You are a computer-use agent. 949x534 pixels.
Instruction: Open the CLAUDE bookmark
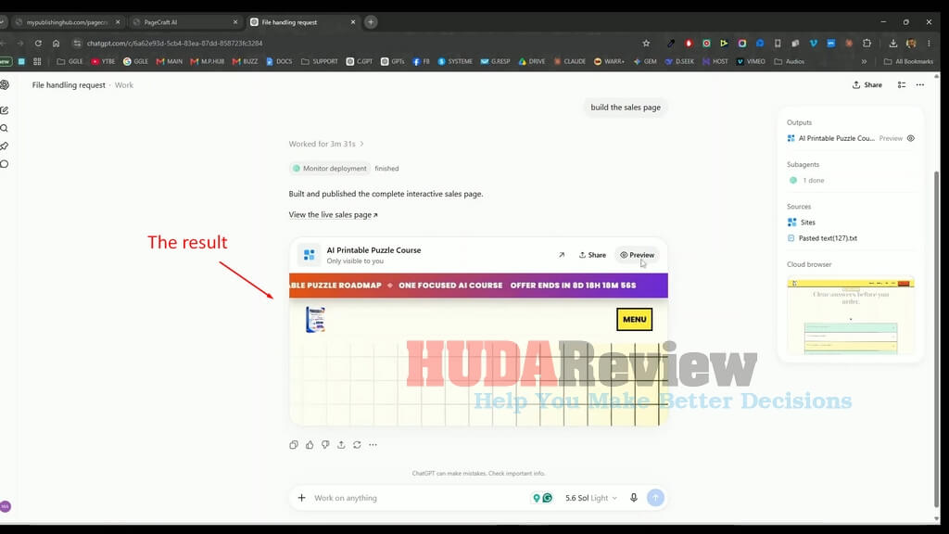pyautogui.click(x=570, y=62)
